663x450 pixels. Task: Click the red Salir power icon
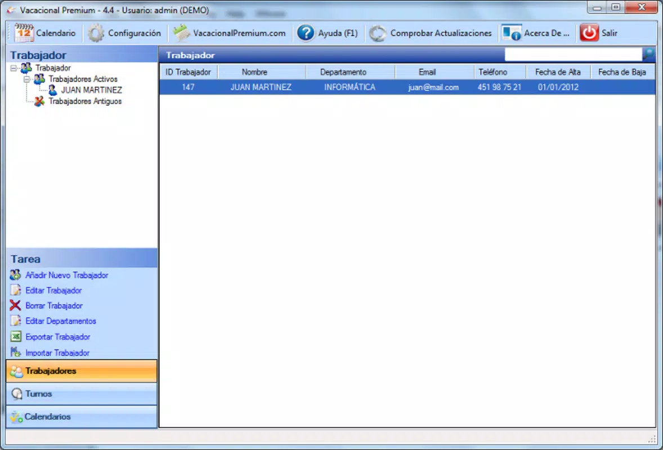coord(589,33)
